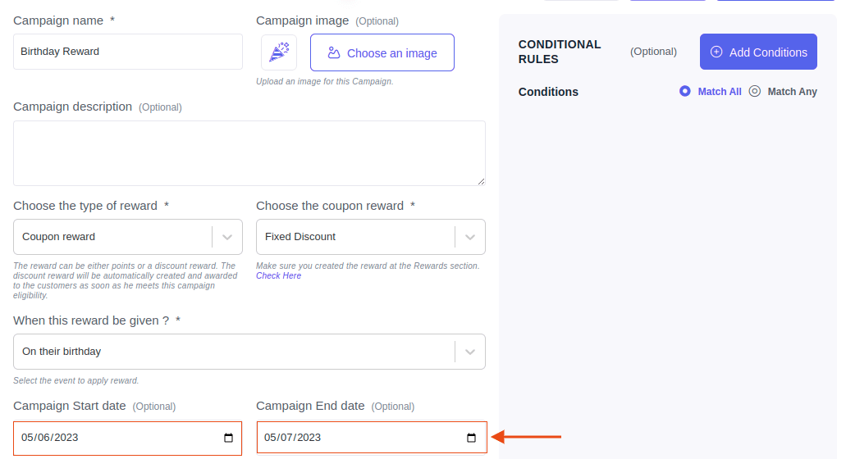Focus the Campaign name input field
Screen dimensions: 846x459
(x=128, y=52)
